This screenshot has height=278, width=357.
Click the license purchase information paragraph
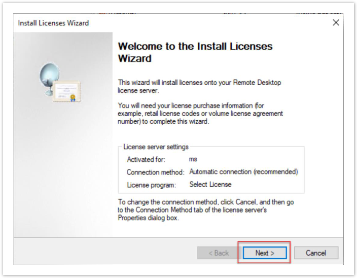[200, 114]
